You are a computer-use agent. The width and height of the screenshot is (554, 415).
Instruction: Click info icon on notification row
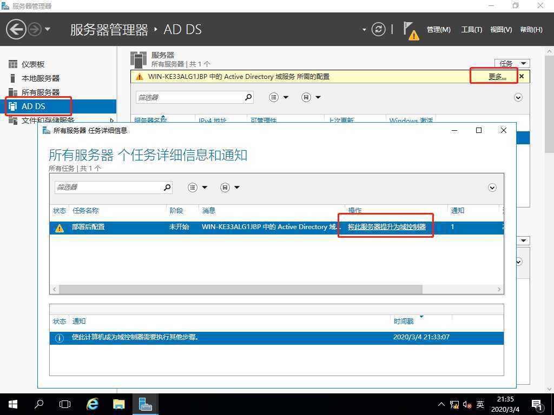click(x=60, y=338)
